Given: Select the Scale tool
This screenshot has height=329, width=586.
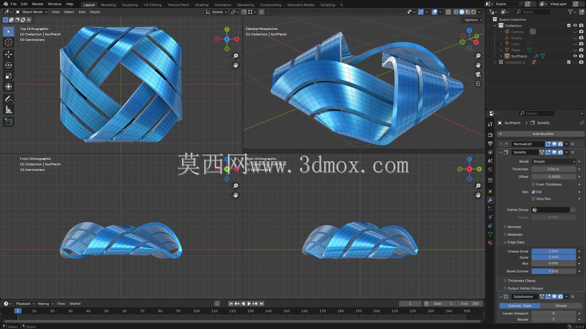Looking at the screenshot, I should 9,76.
